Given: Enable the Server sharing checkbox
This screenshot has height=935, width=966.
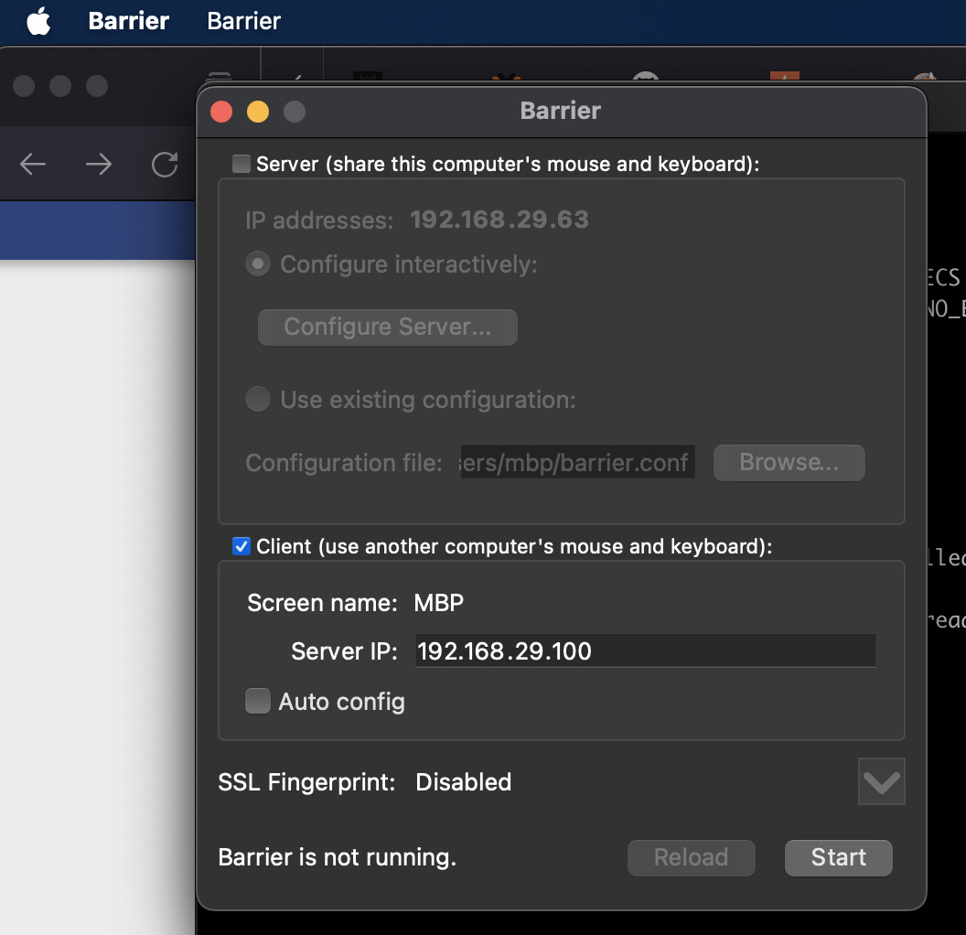Looking at the screenshot, I should 241,162.
